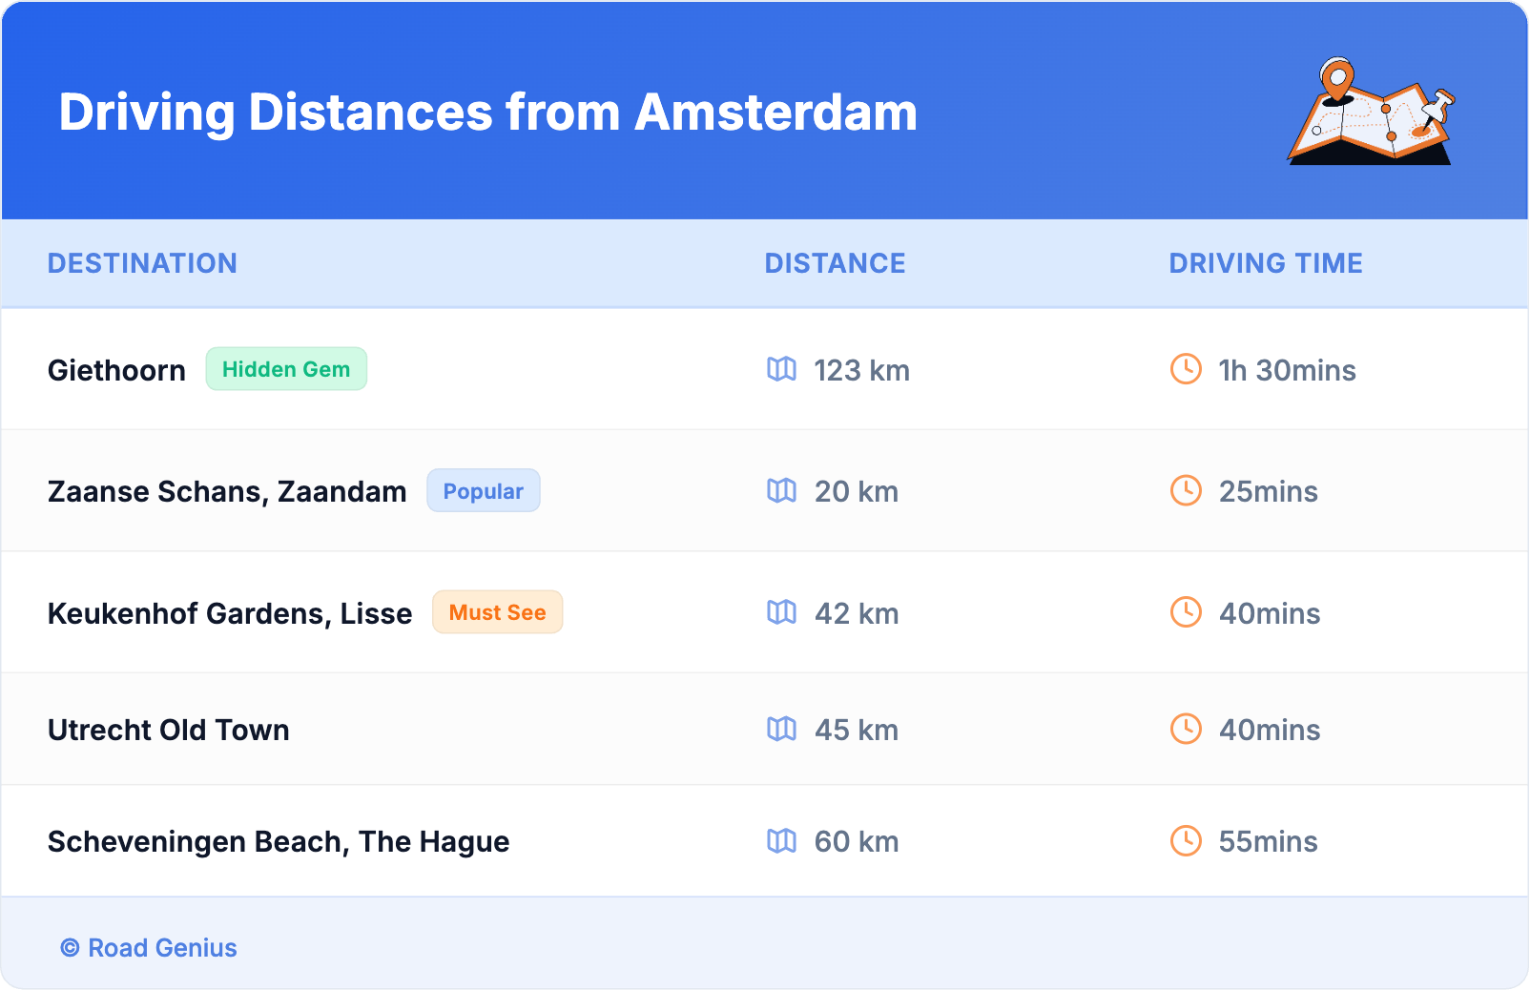Click the Giethoorn destination name
The height and width of the screenshot is (990, 1530).
[x=116, y=370]
